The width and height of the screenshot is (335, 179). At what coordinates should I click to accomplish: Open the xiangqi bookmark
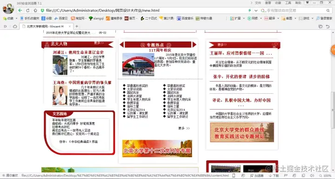pos(96,19)
